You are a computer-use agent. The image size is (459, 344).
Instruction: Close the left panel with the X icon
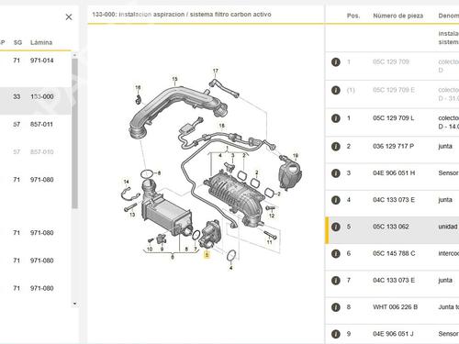click(x=69, y=17)
